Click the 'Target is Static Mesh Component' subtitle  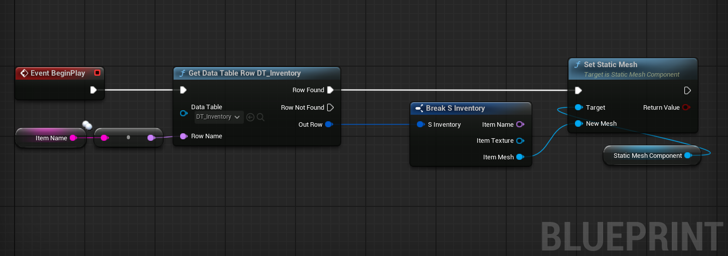[x=632, y=75]
